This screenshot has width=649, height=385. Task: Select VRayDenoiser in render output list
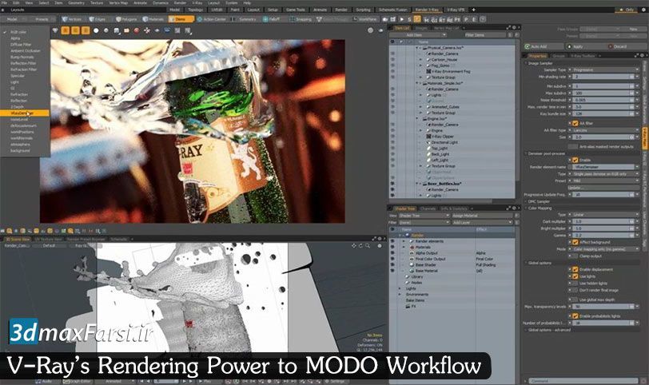point(25,113)
